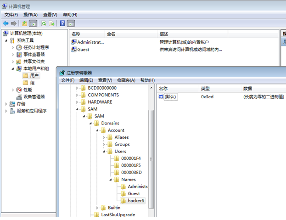
Task: Click the System Tools wrench icon
Action: tap(12, 40)
